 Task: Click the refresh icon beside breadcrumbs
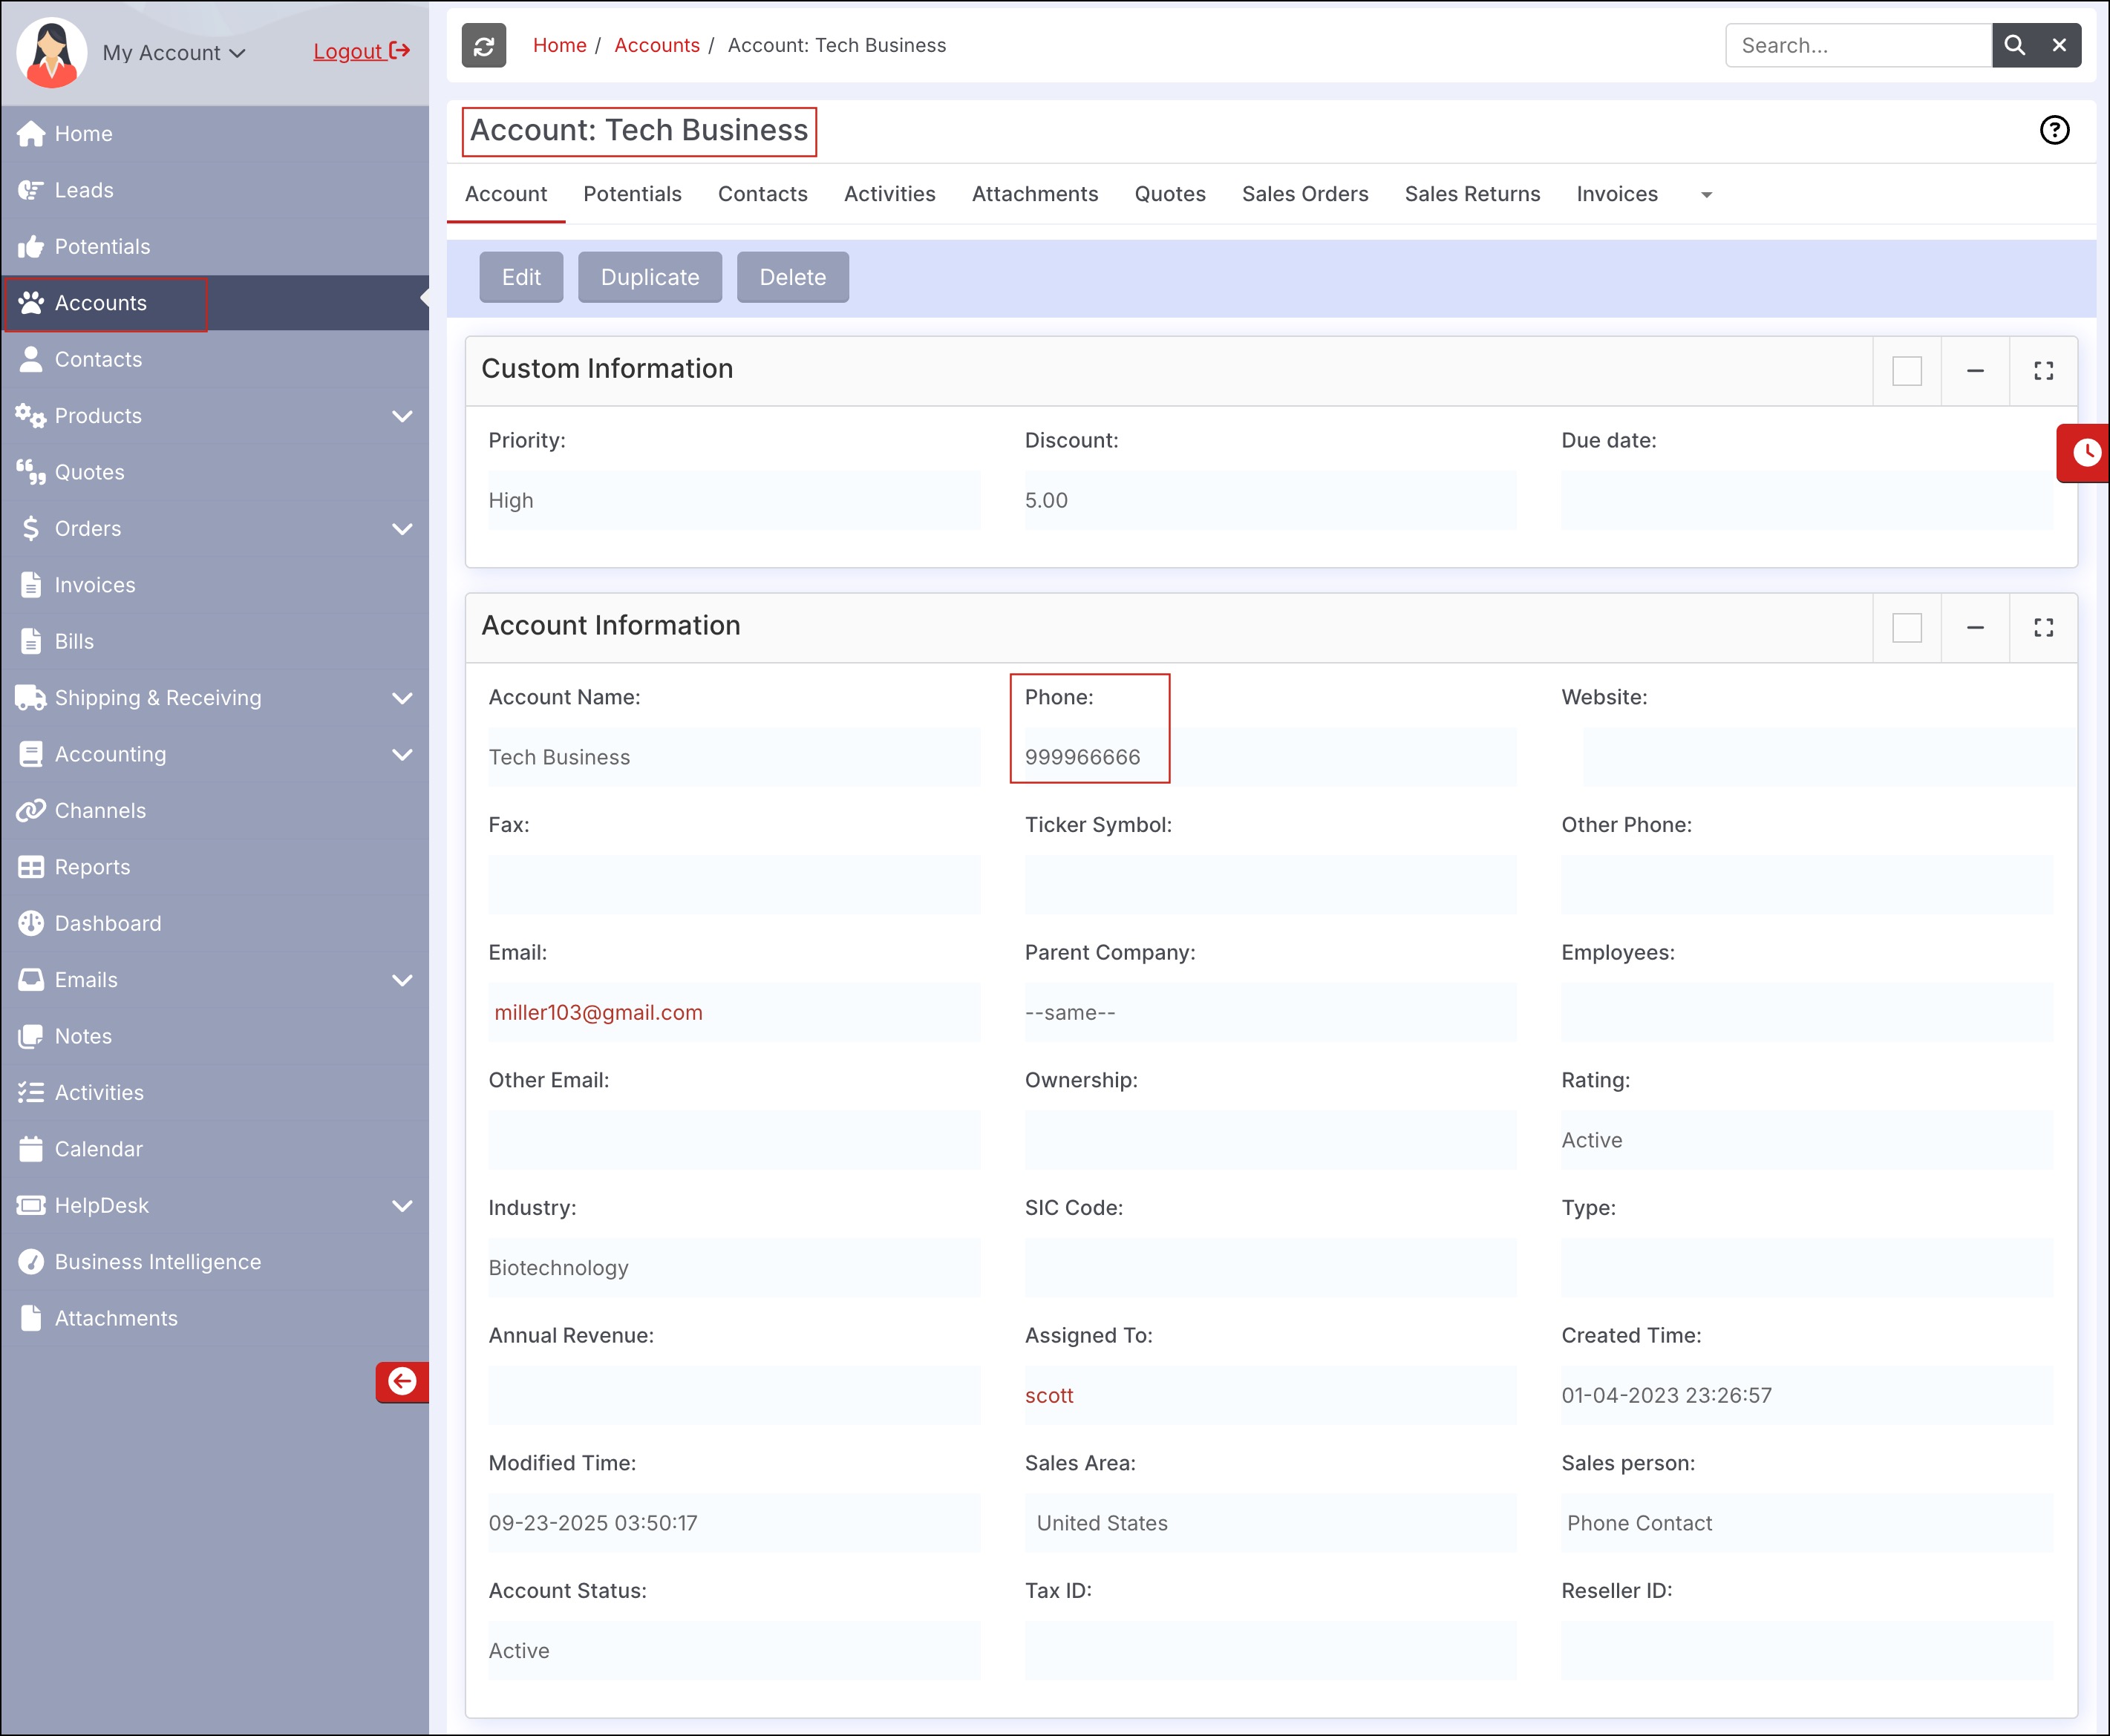point(483,46)
